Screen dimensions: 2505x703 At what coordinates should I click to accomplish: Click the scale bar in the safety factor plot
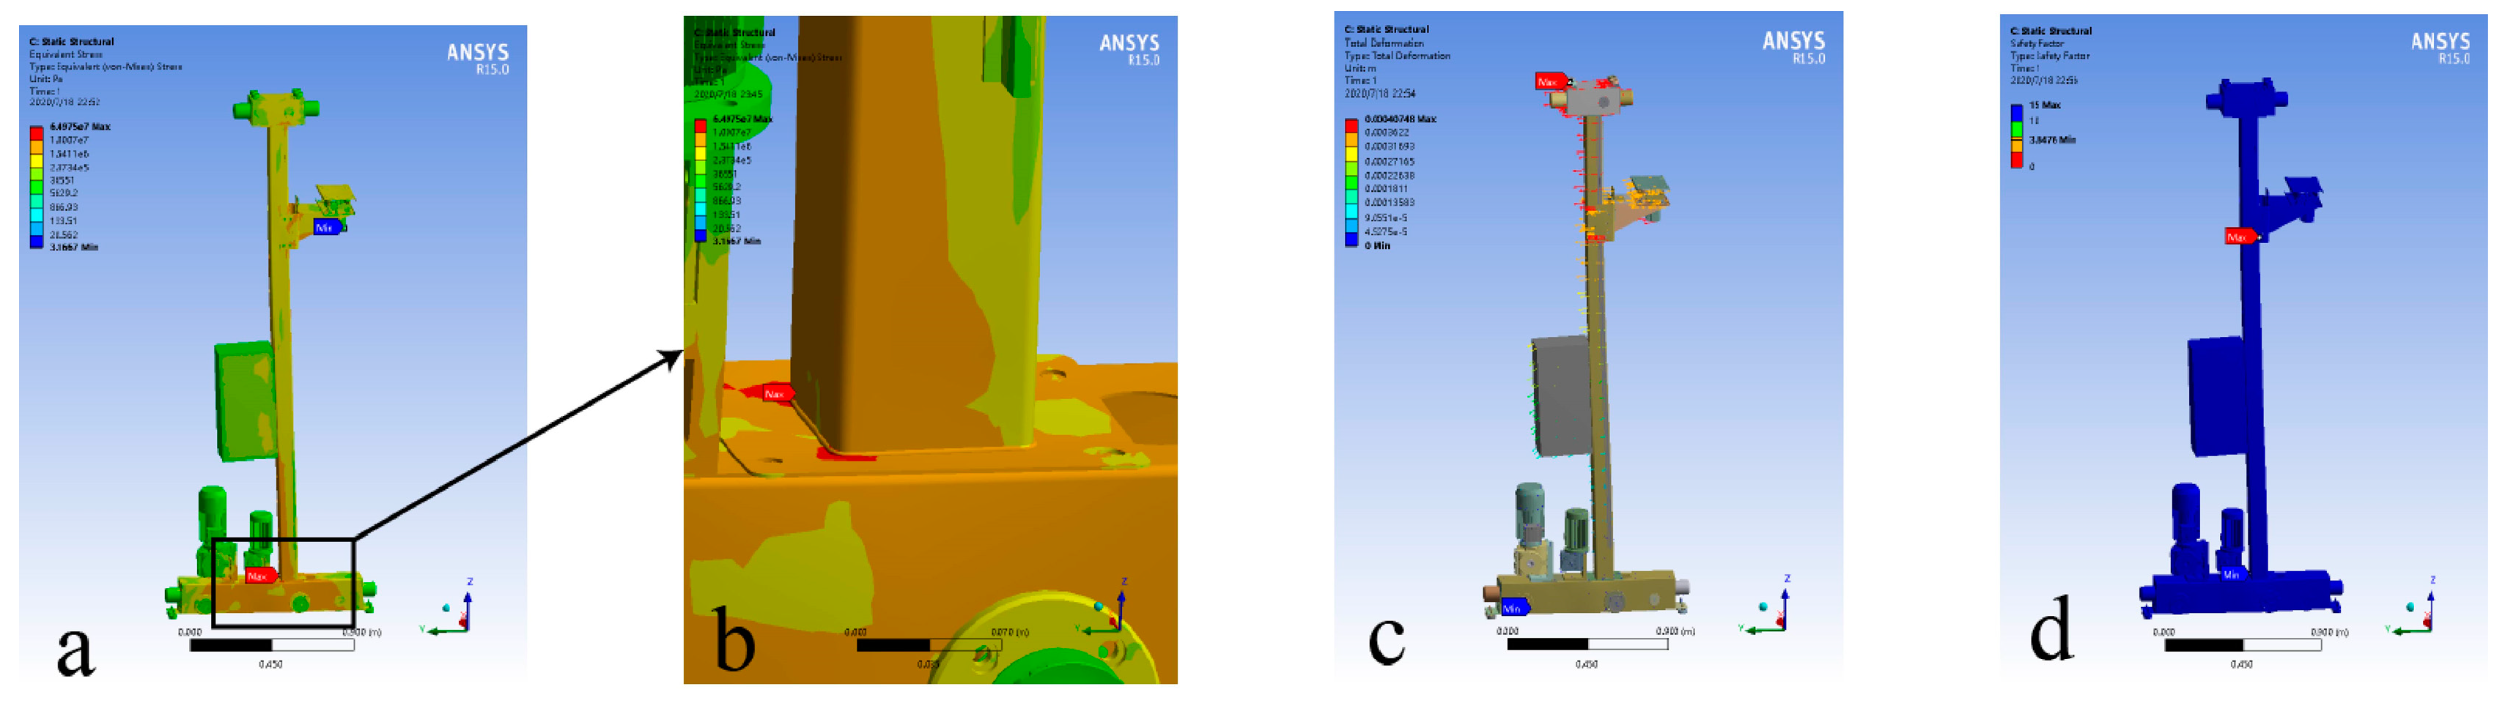2243,644
